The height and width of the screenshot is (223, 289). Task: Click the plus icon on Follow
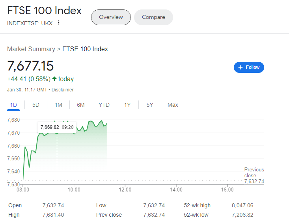(x=241, y=67)
